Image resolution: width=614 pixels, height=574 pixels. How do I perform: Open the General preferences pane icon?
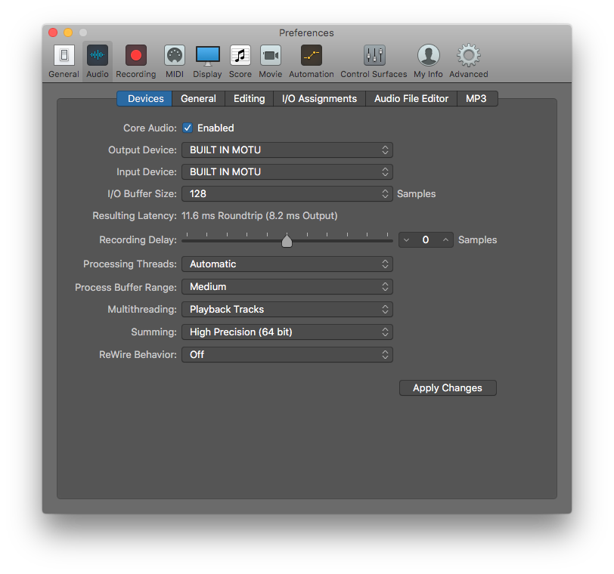click(x=64, y=56)
